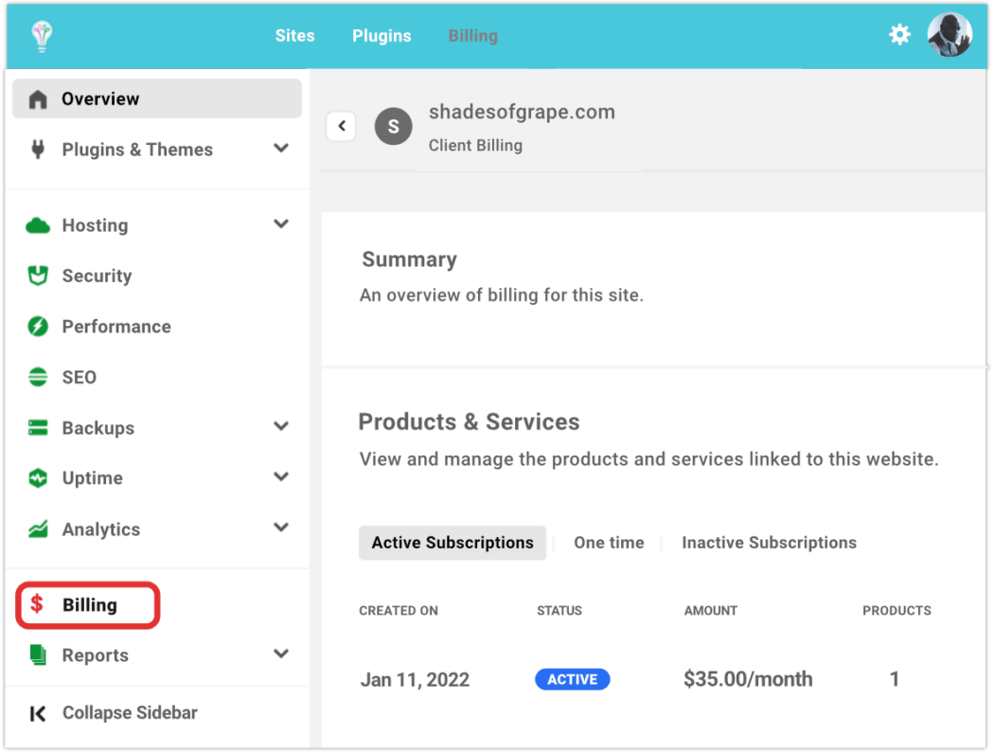This screenshot has width=994, height=752.
Task: Click the Summary heading
Action: point(410,260)
